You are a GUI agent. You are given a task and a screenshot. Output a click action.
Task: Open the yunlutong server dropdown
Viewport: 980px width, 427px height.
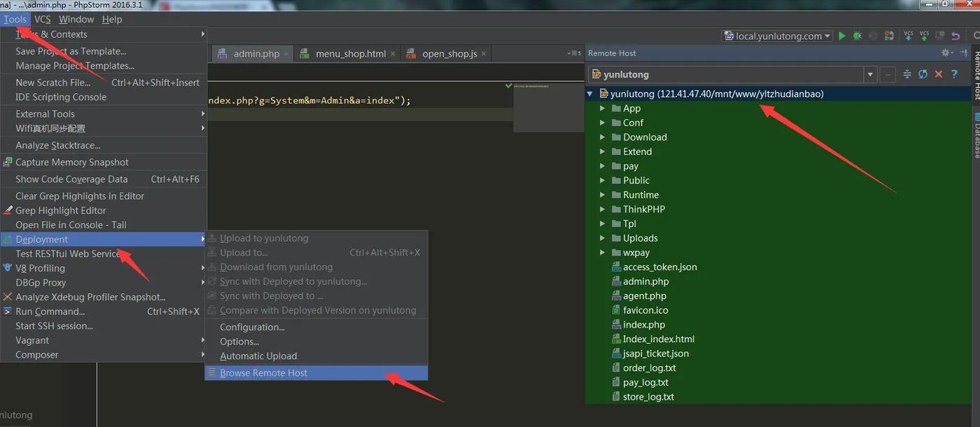870,74
